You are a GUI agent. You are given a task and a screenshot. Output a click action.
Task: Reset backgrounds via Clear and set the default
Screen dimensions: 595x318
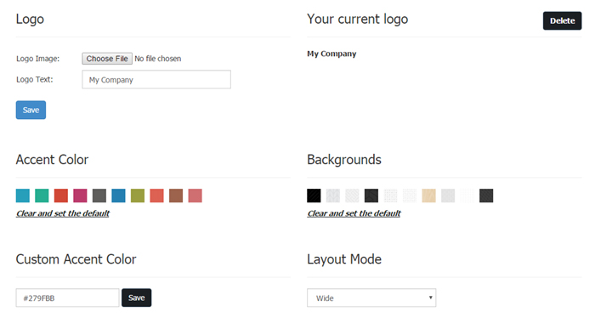(354, 213)
